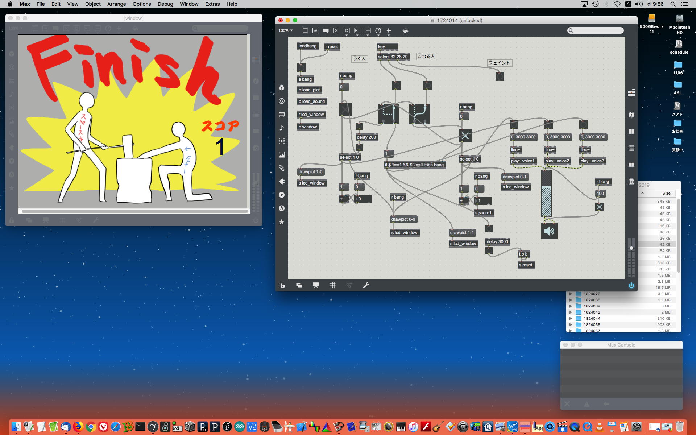Enable presentation mode icon in bottom toolbar

(316, 285)
